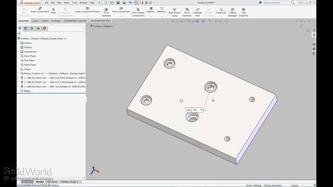Open the Appearances task pane icon

pyautogui.click(x=314, y=49)
